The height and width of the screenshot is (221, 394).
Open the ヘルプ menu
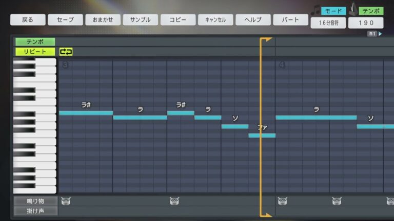coord(253,20)
